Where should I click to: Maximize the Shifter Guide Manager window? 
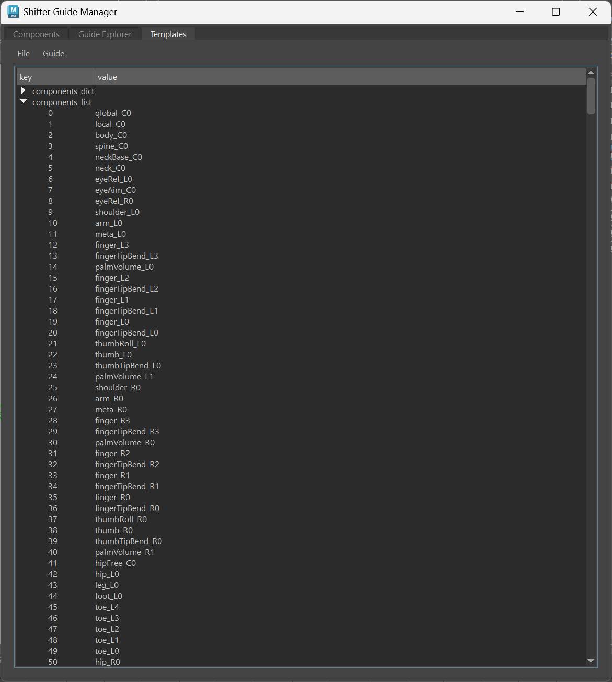(x=556, y=11)
